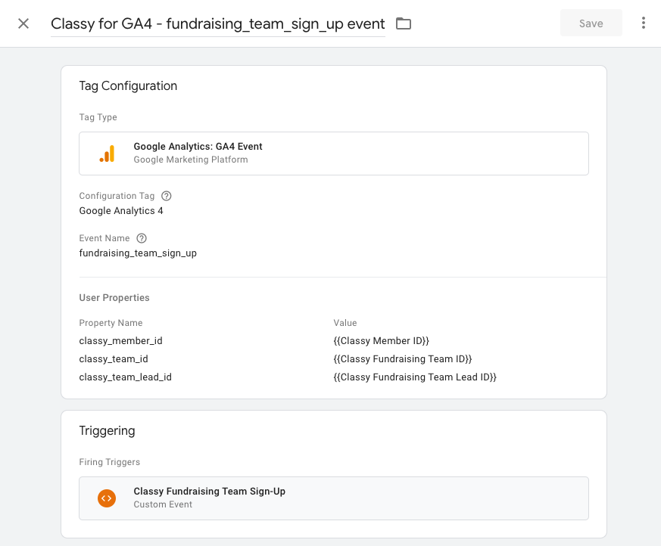Click the Google Marketing Platform subtitle
The height and width of the screenshot is (546, 661).
[x=191, y=160]
